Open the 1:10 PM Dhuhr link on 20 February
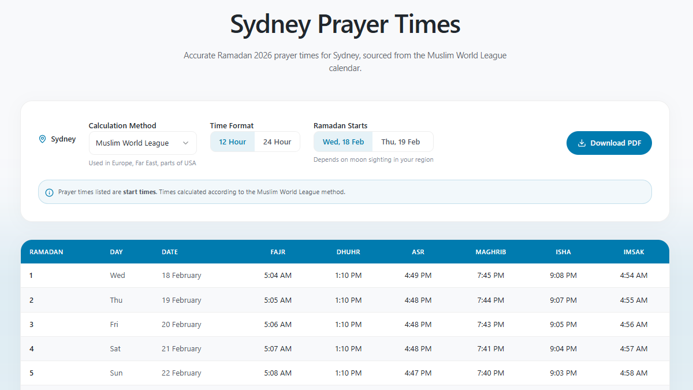This screenshot has height=390, width=693. [x=348, y=324]
